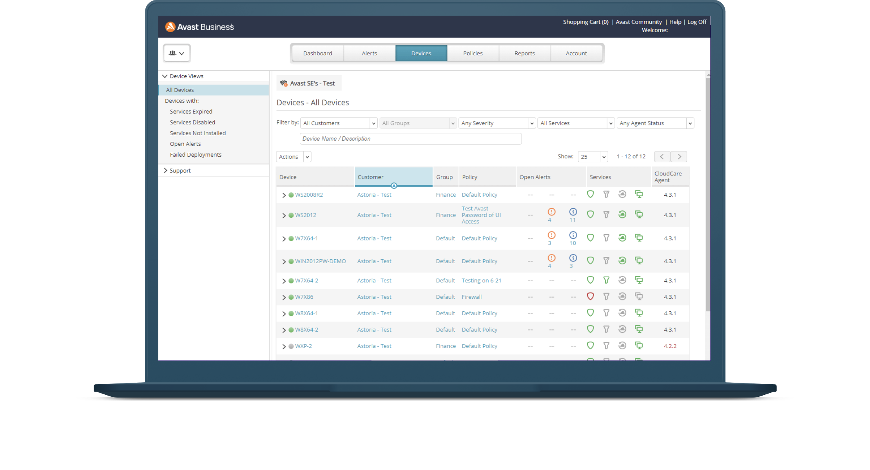Click the blue info alert icon for WS2012

tap(573, 212)
